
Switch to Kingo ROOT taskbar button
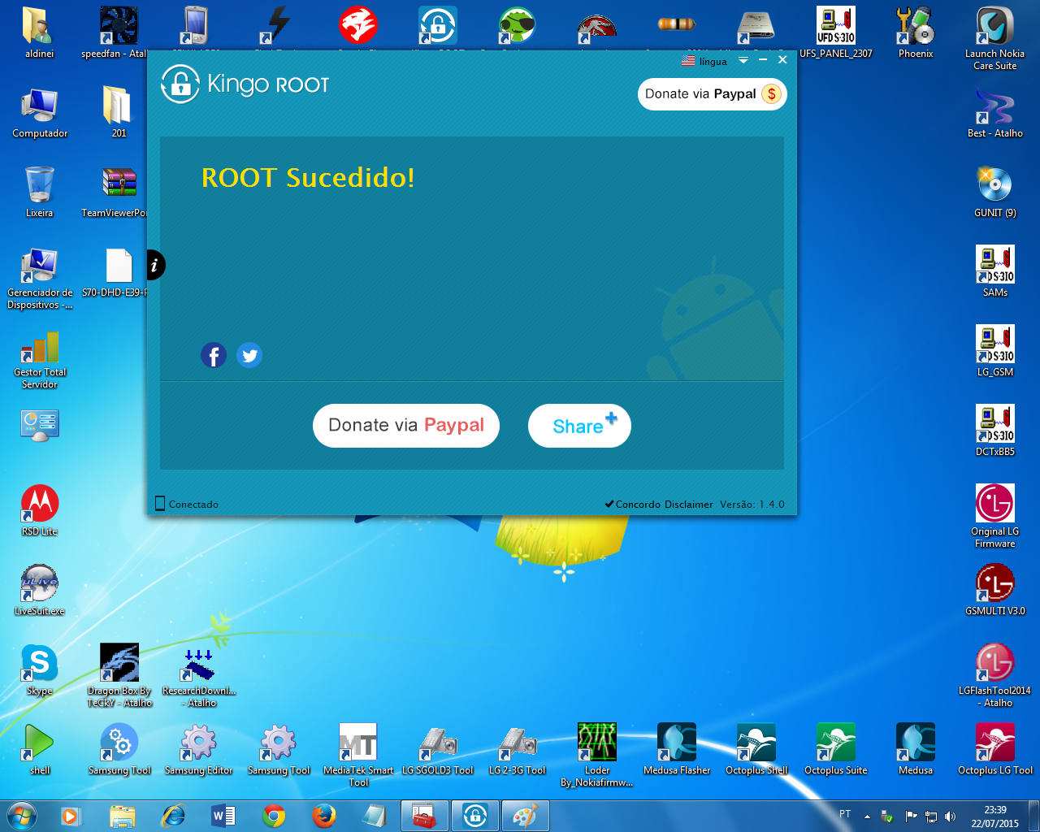tap(475, 816)
